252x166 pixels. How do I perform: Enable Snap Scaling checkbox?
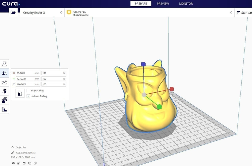click(28, 90)
